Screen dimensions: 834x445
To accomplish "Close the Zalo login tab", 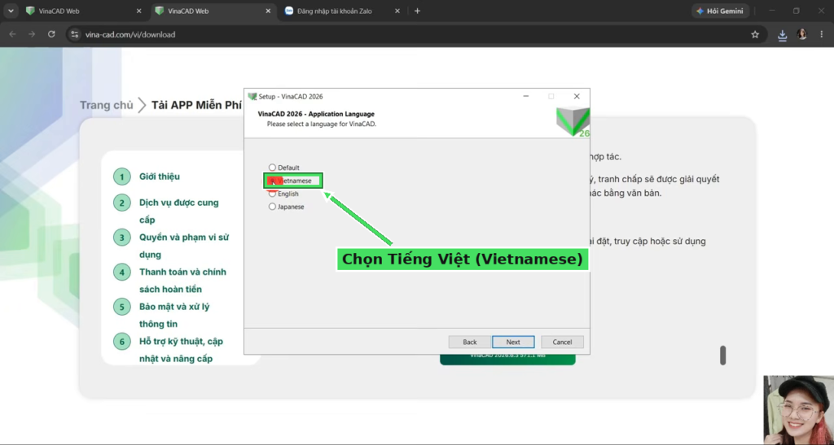I will tap(397, 11).
